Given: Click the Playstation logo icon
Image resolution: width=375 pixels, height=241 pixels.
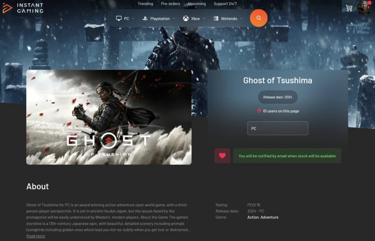Looking at the screenshot, I should coord(145,18).
